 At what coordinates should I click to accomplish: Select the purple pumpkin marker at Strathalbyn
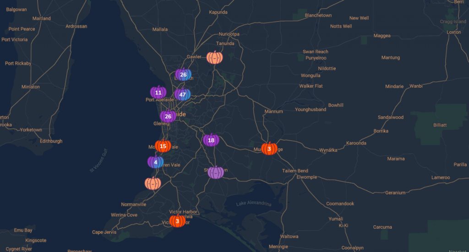pos(216,172)
